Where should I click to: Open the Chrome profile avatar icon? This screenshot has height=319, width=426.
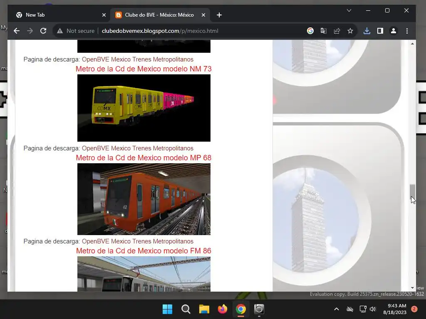[394, 31]
